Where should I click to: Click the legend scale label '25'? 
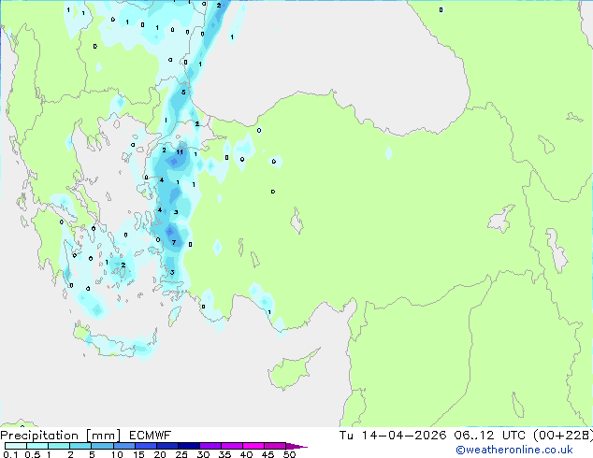pos(181,454)
